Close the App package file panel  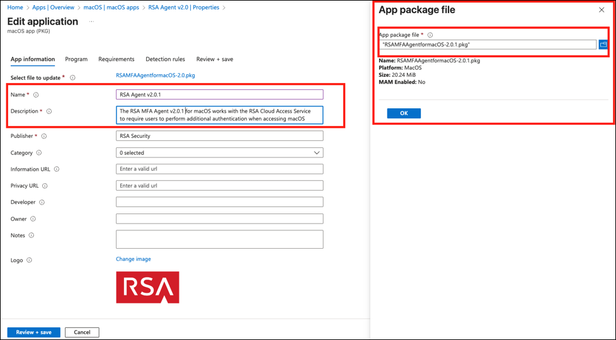pyautogui.click(x=601, y=10)
